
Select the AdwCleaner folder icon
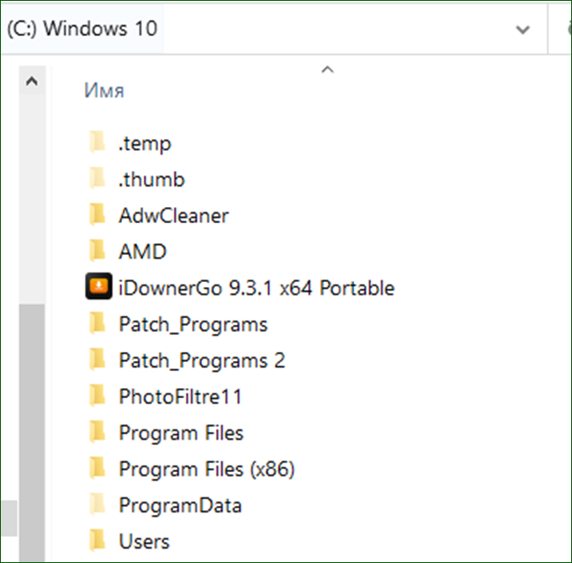[x=98, y=215]
